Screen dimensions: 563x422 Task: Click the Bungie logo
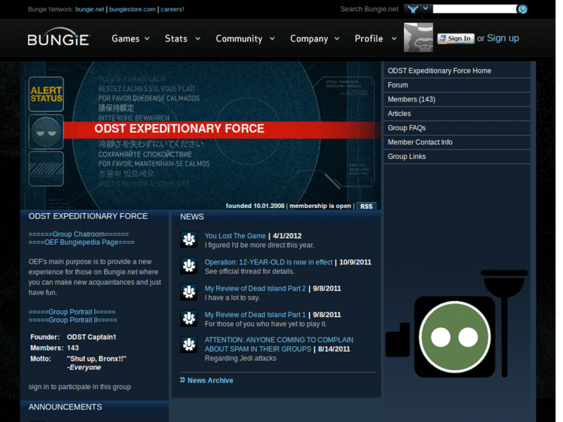58,37
